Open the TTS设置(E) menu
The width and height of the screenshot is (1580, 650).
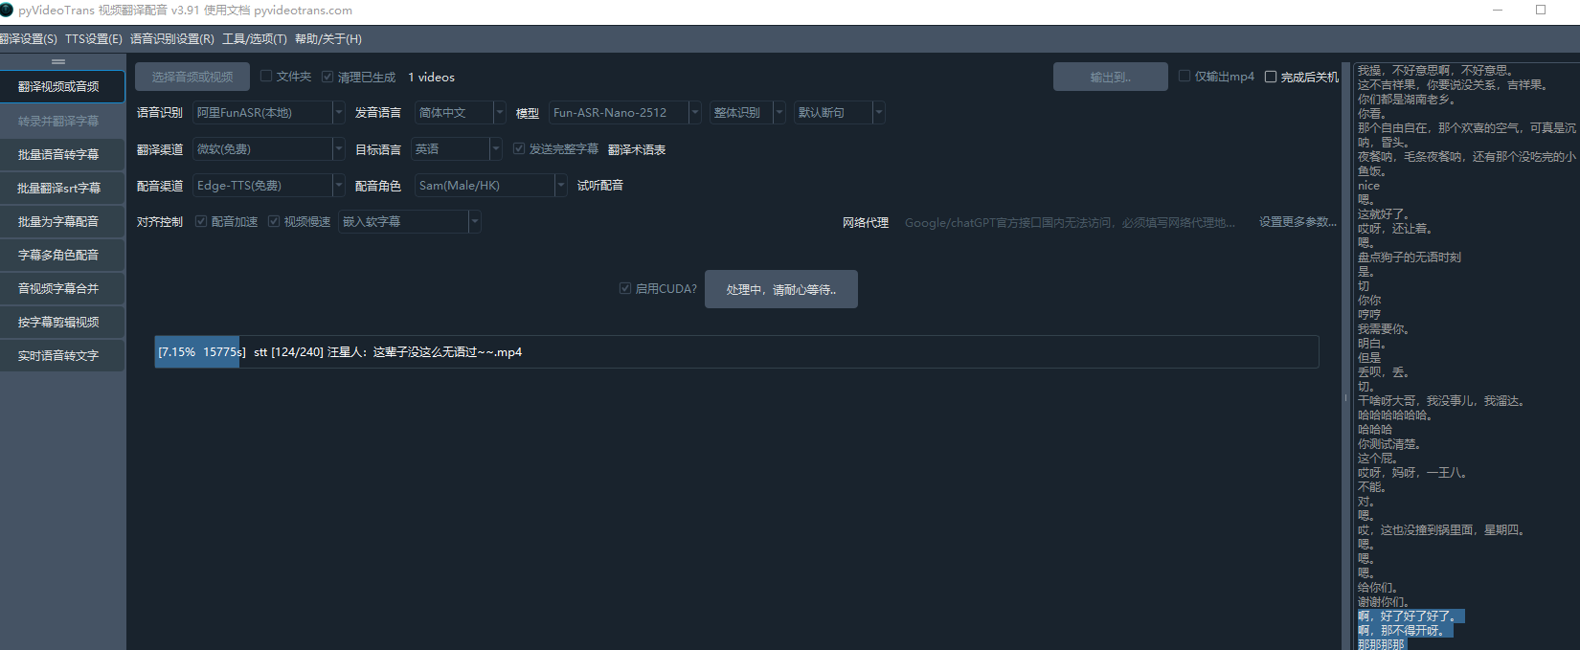click(x=94, y=39)
